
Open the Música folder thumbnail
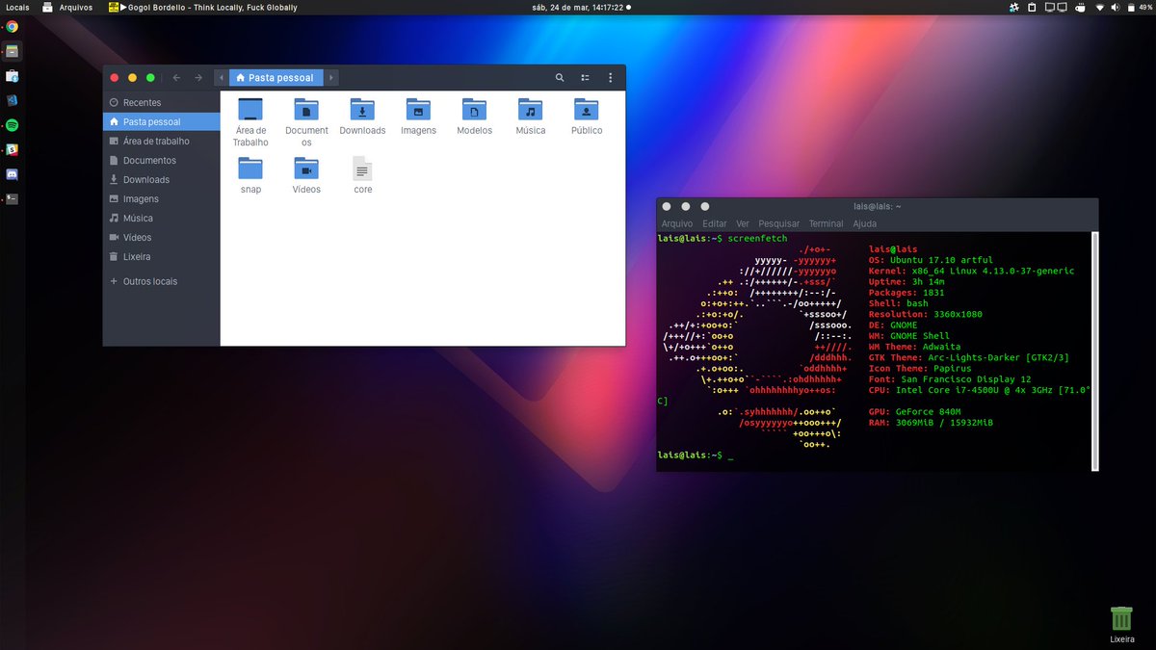coord(530,111)
